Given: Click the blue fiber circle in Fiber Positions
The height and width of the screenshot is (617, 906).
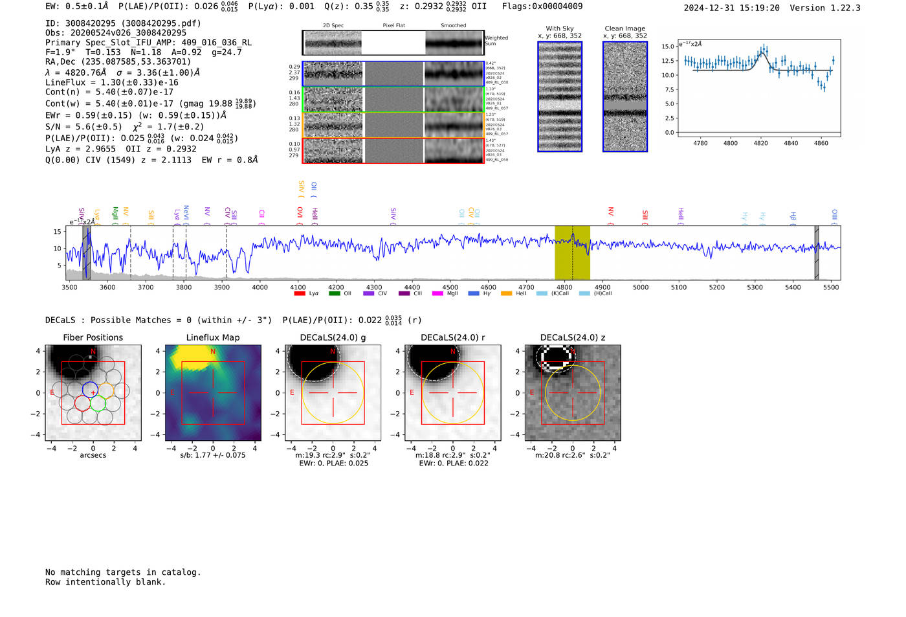Looking at the screenshot, I should point(90,390).
